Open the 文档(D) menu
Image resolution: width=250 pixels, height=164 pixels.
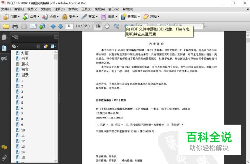click(x=46, y=9)
